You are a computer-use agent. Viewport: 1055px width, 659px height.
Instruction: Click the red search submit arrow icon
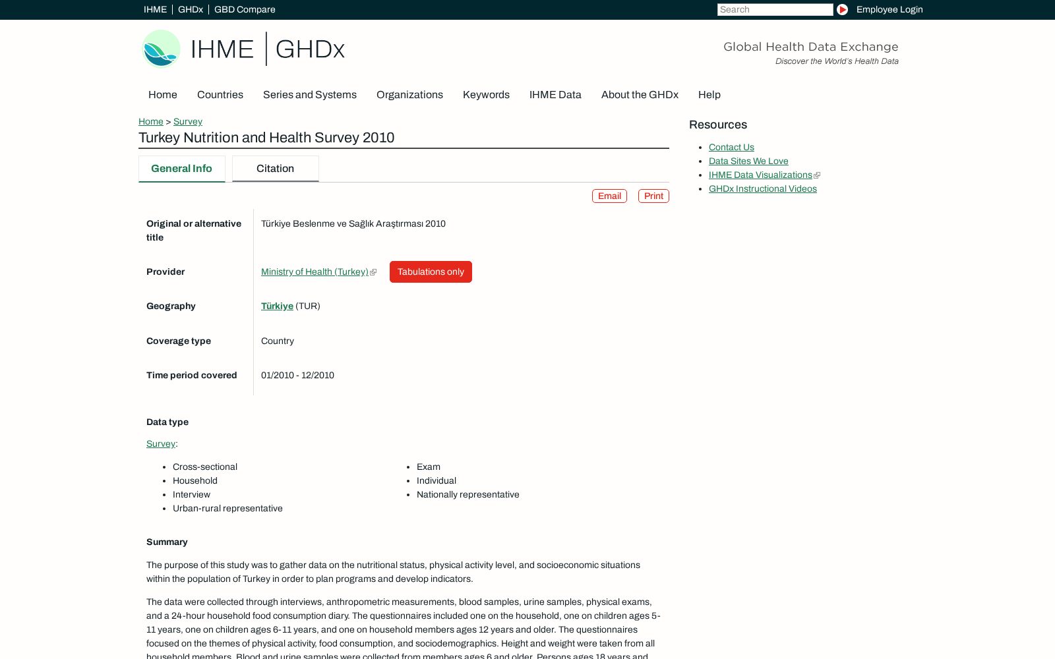[842, 9]
